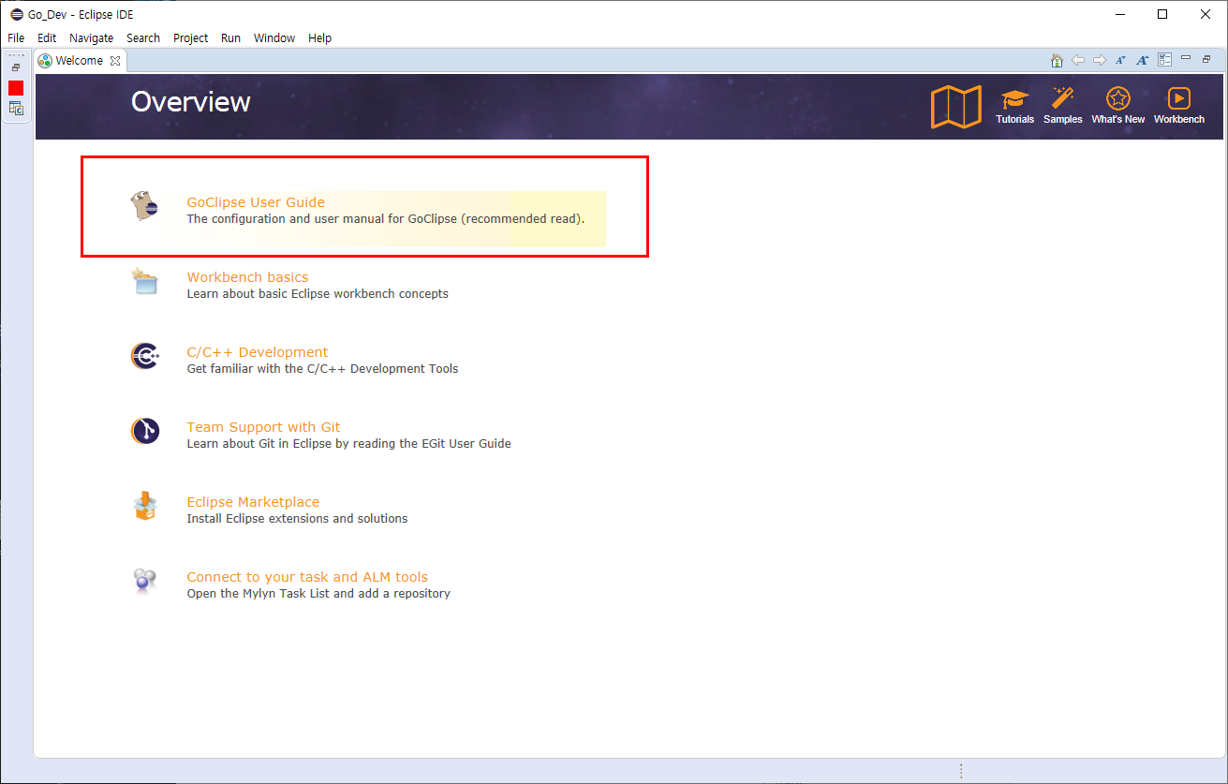Open the GoClipse User Guide link
Viewport: 1228px width, 784px height.
[x=256, y=202]
